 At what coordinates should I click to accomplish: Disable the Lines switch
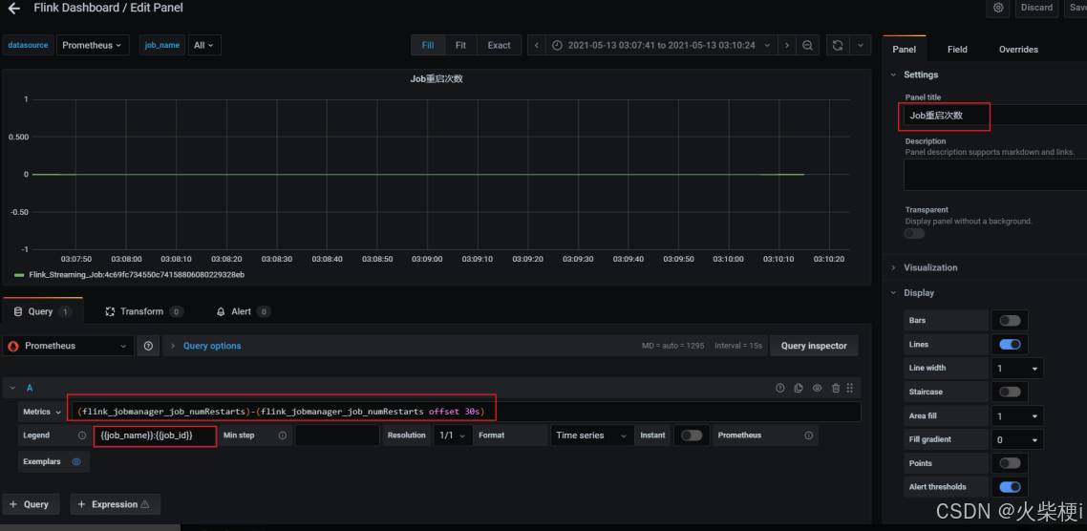coord(1010,344)
